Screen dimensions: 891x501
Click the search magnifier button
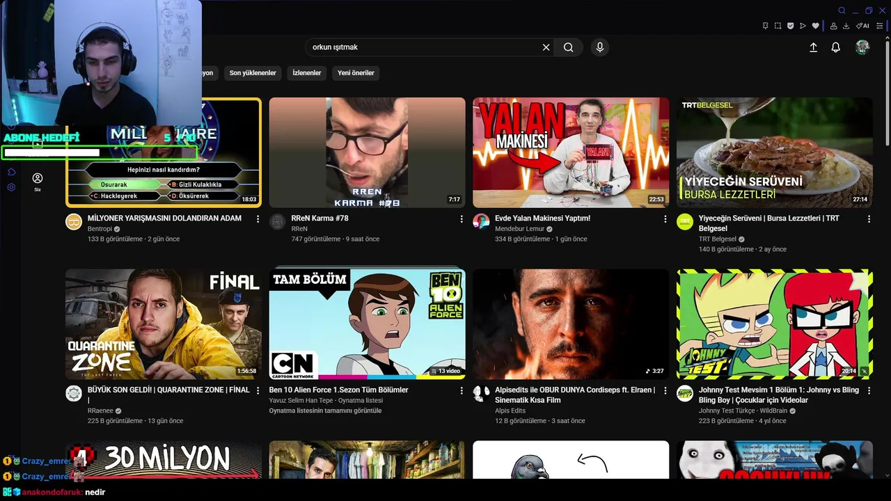(569, 47)
